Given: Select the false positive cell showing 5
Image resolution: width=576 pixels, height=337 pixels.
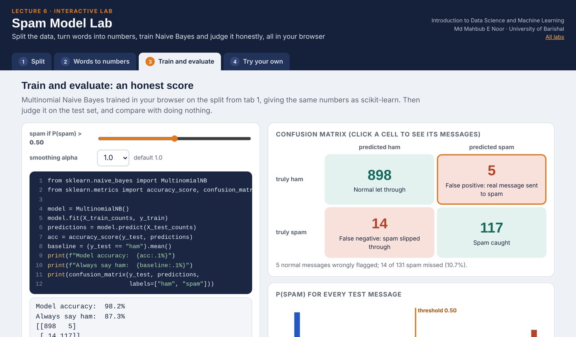Looking at the screenshot, I should point(492,179).
